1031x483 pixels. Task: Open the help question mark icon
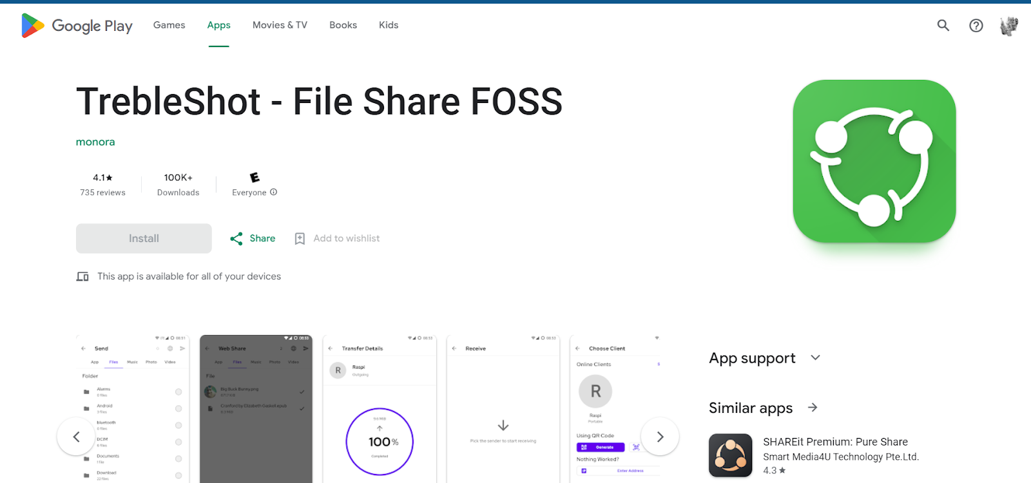point(976,25)
